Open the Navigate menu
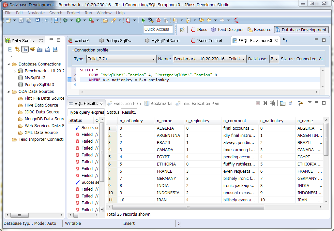Screen dimensions: 334x231 click(x=36, y=13)
